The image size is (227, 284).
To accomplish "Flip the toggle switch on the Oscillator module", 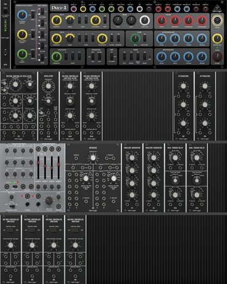I will coord(42,112).
